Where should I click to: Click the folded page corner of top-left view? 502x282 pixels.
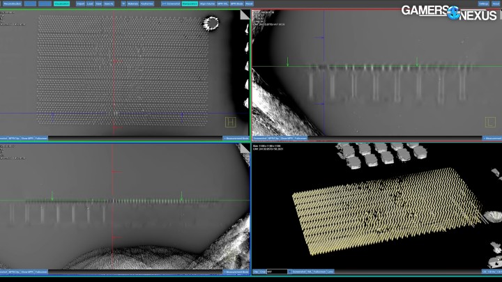(244, 14)
